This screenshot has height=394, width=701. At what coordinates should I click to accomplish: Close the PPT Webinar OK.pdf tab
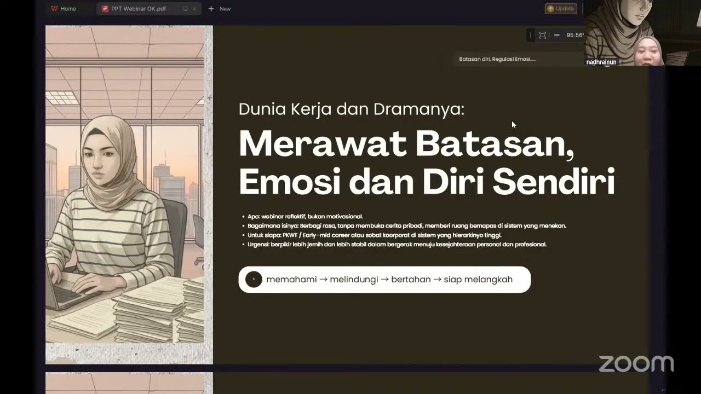click(194, 9)
